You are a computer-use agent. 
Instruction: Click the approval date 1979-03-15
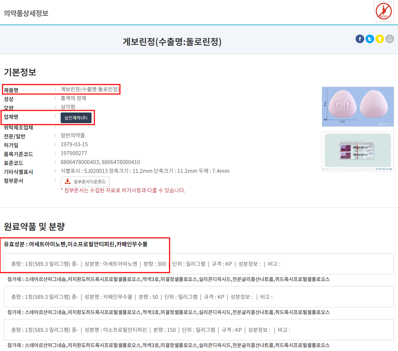(x=74, y=144)
